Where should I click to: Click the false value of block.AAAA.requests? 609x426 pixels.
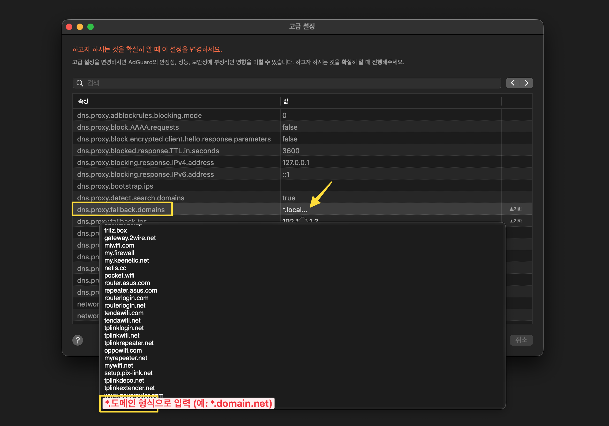290,127
